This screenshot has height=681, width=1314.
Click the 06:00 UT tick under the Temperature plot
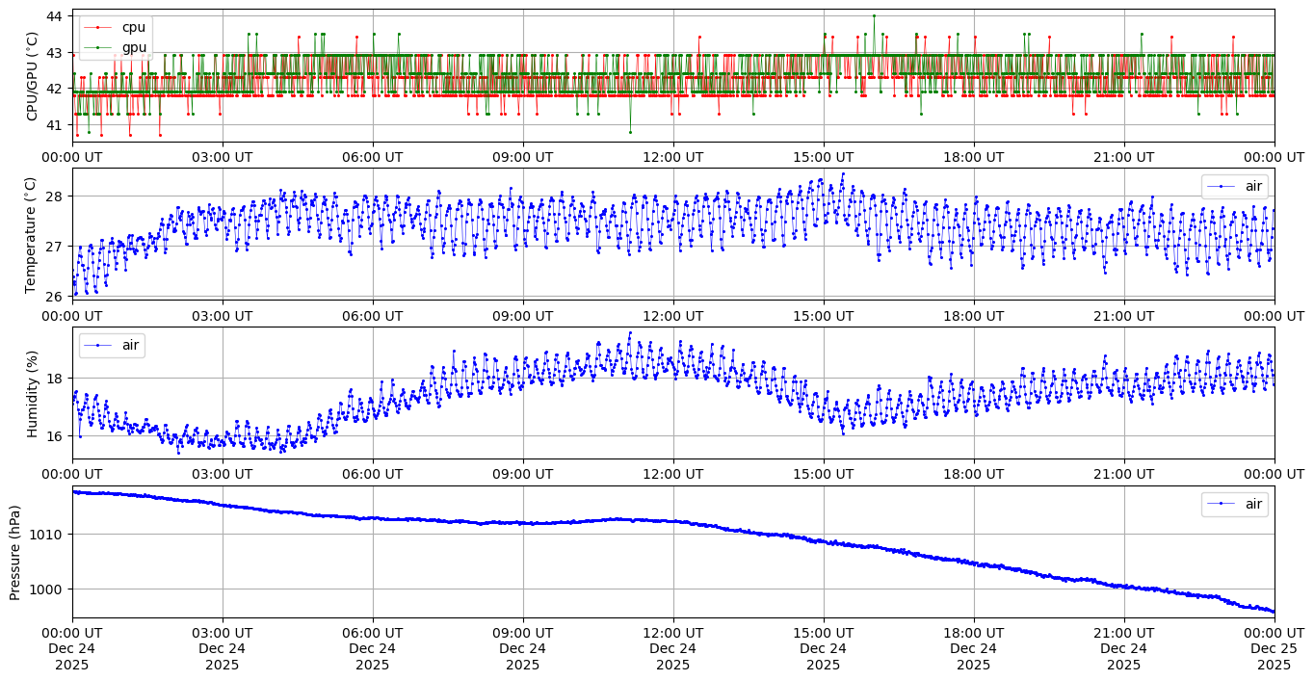point(373,315)
